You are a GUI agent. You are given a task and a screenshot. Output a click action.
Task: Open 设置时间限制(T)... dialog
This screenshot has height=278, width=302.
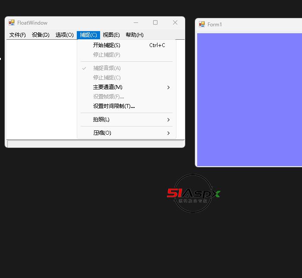126,106
